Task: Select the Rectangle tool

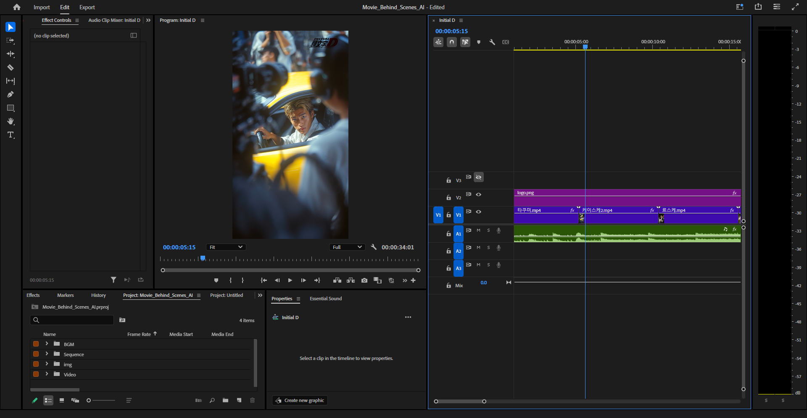Action: (x=11, y=108)
